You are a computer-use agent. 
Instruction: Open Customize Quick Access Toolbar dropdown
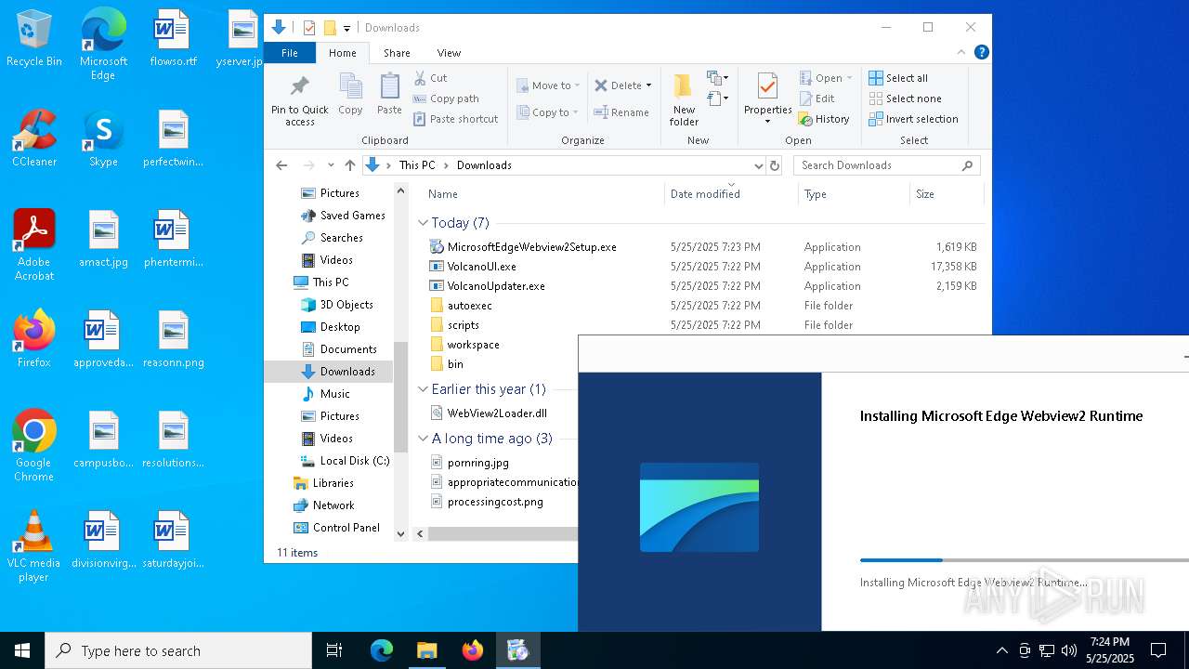tap(346, 29)
